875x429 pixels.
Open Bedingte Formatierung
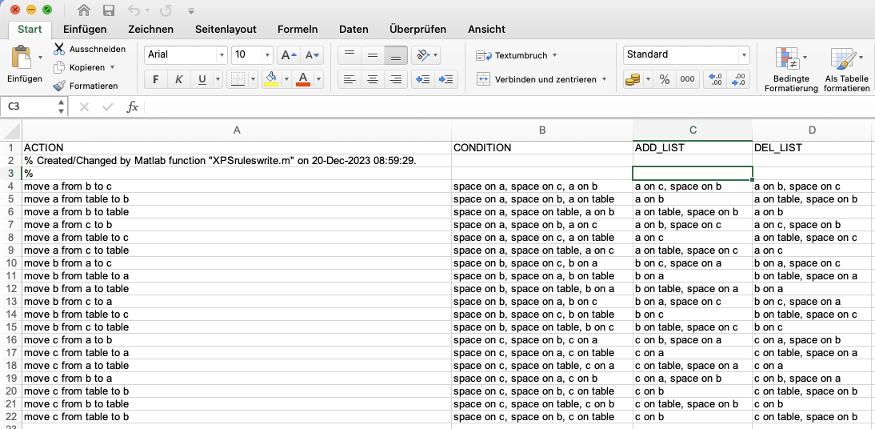790,69
